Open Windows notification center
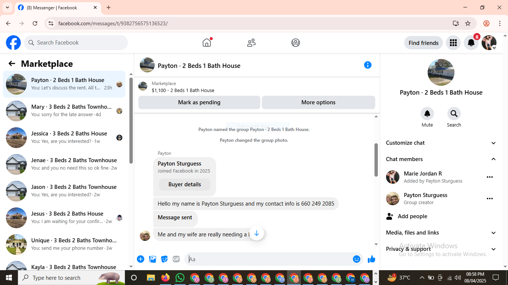The width and height of the screenshot is (508, 285). [496, 278]
